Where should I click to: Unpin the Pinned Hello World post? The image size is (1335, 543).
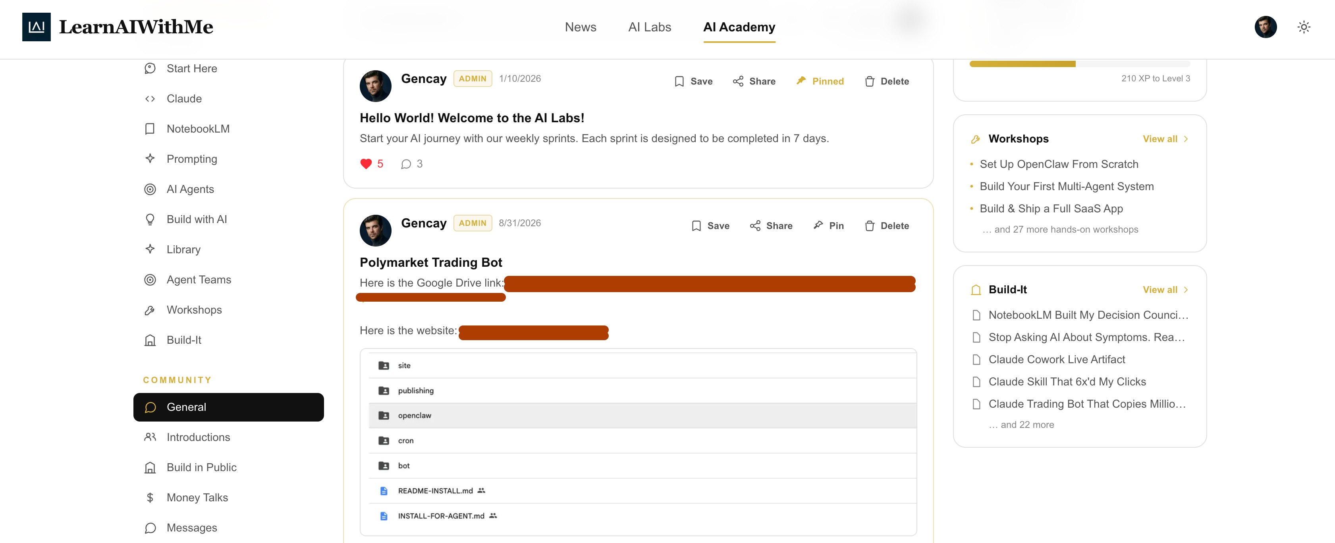click(x=820, y=81)
